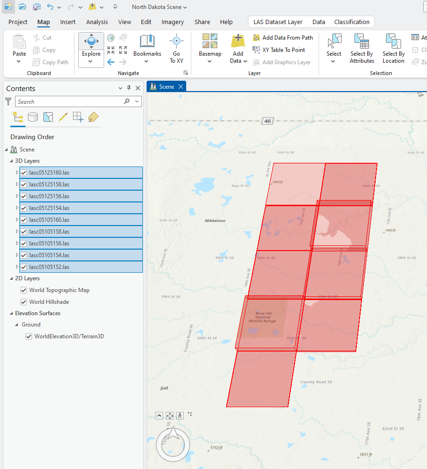The width and height of the screenshot is (427, 469).
Task: Click the back navigation arrow
Action: tap(110, 62)
